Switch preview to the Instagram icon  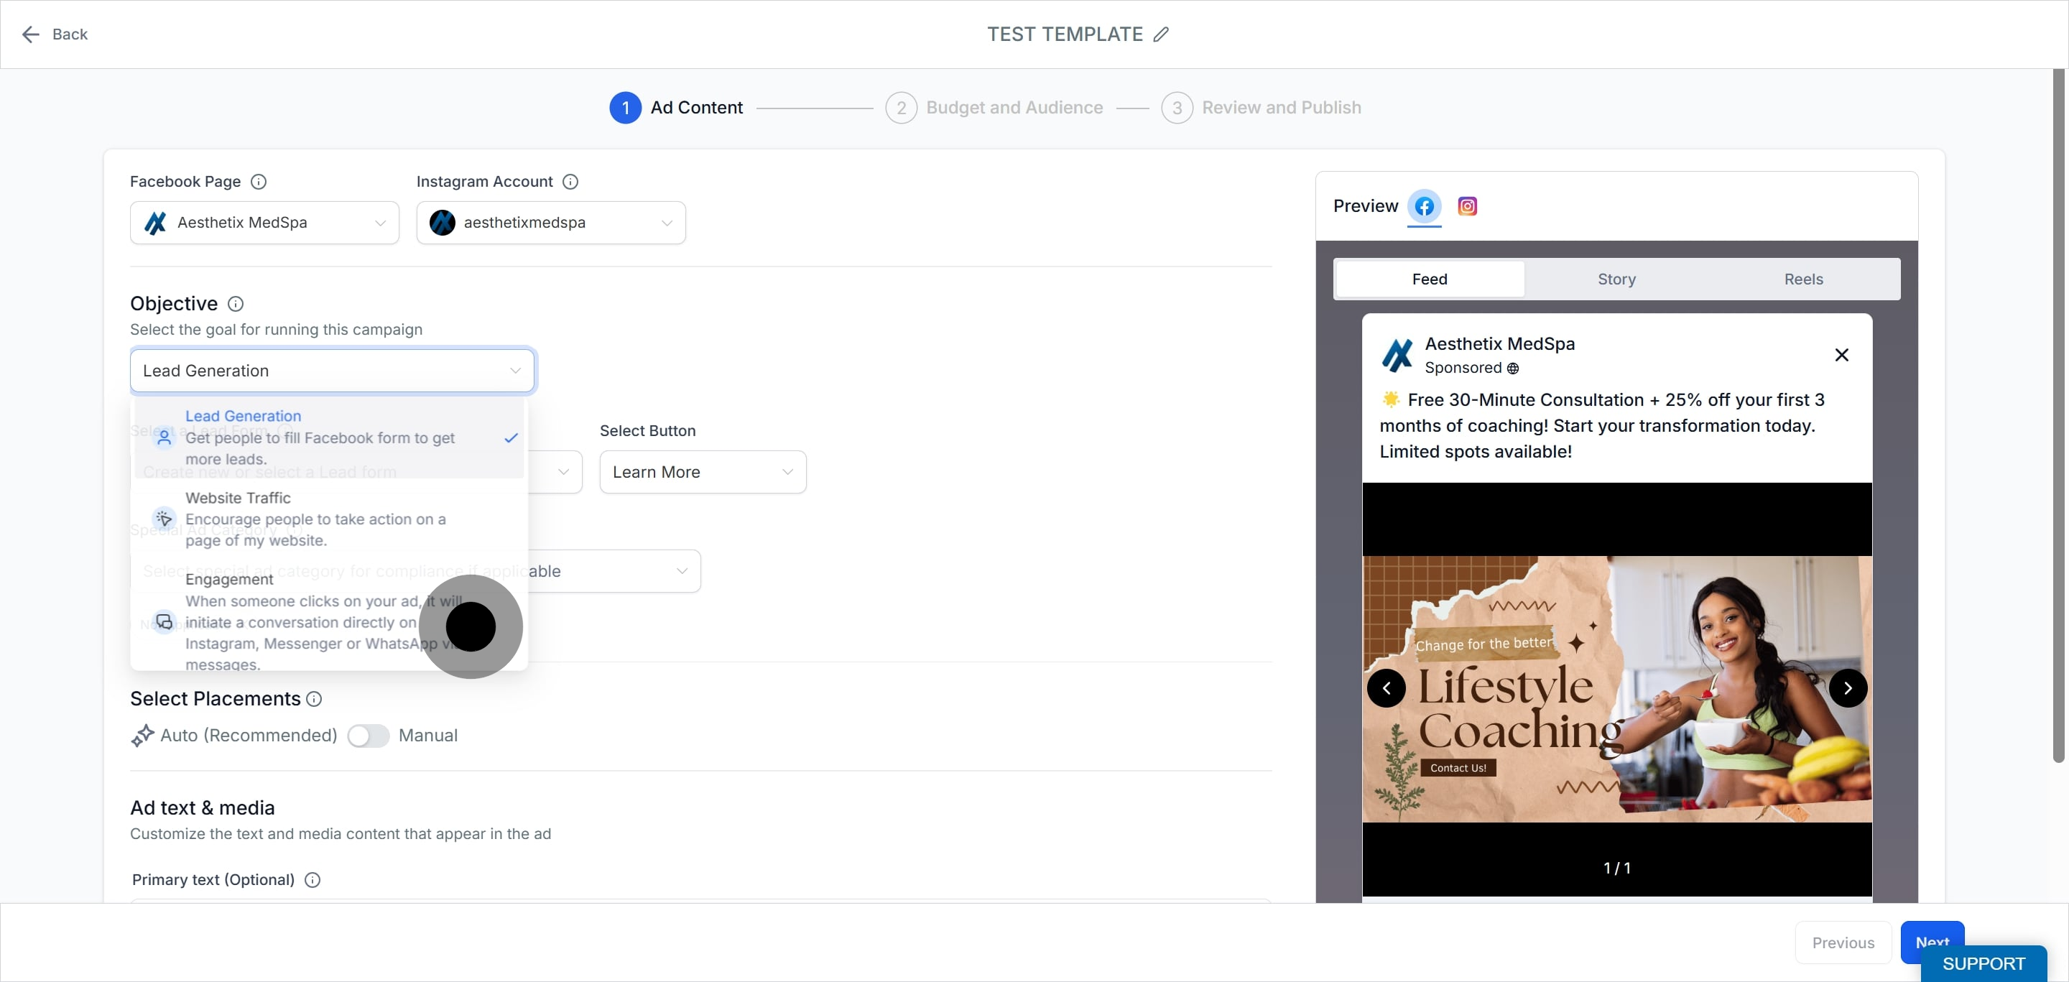click(x=1466, y=206)
